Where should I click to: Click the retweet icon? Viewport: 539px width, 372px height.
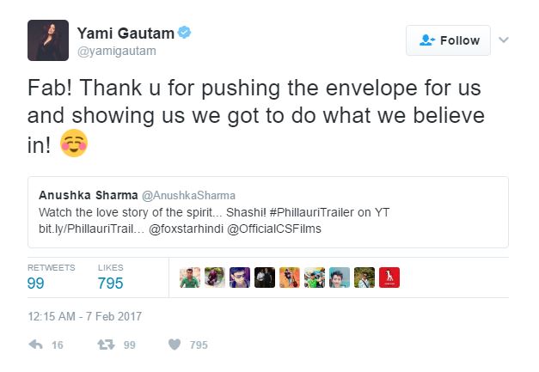pos(105,345)
